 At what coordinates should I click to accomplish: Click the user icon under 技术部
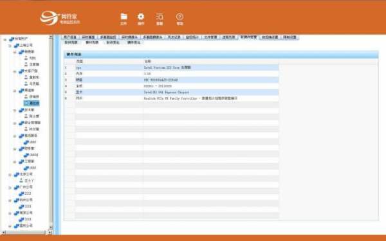coord(26,116)
